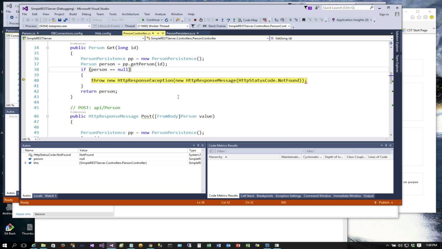Open the Get(long id) member dropdown
Viewport: 442px width, 249px height.
coord(391,38)
